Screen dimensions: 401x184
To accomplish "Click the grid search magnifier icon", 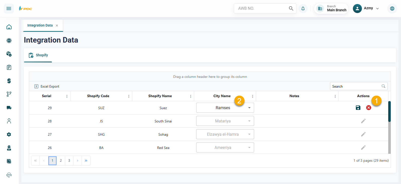I will (383, 86).
